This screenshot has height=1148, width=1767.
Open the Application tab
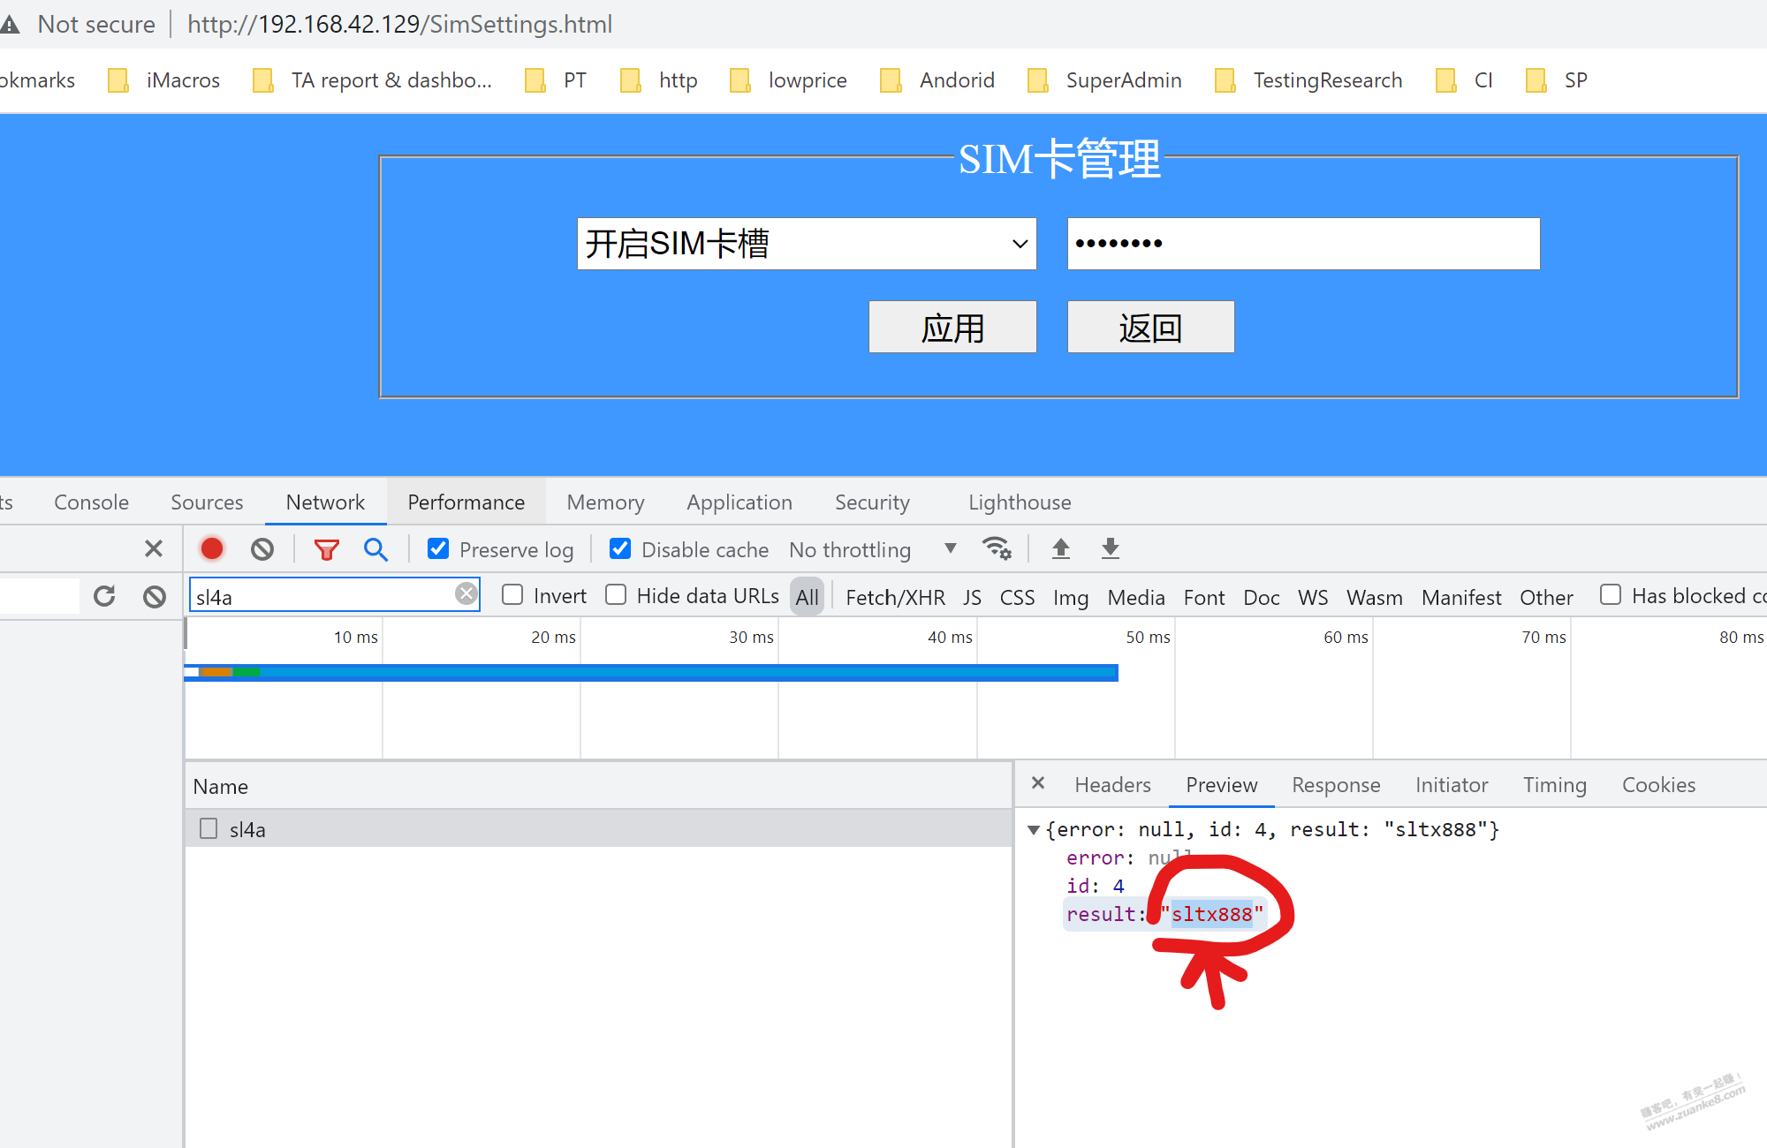(739, 502)
